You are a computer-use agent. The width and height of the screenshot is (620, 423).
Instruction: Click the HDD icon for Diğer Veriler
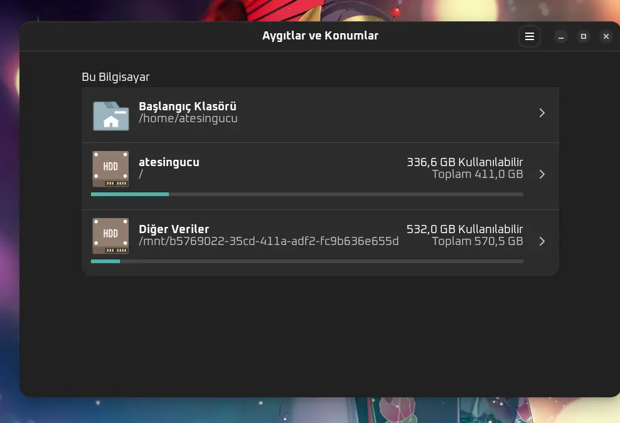pos(110,236)
